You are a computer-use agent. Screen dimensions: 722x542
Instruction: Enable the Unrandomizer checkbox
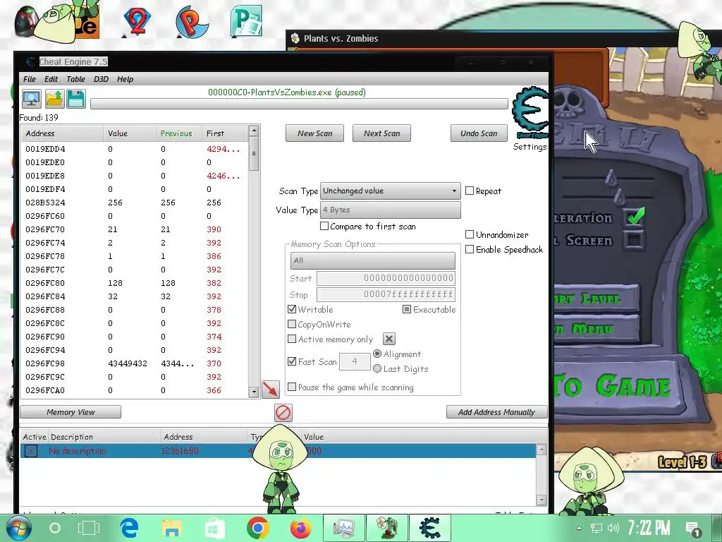pyautogui.click(x=470, y=234)
